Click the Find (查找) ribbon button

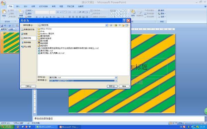[161, 10]
